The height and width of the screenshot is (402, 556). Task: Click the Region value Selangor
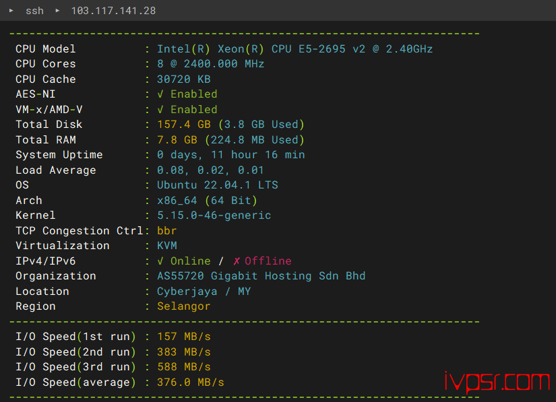tap(184, 306)
